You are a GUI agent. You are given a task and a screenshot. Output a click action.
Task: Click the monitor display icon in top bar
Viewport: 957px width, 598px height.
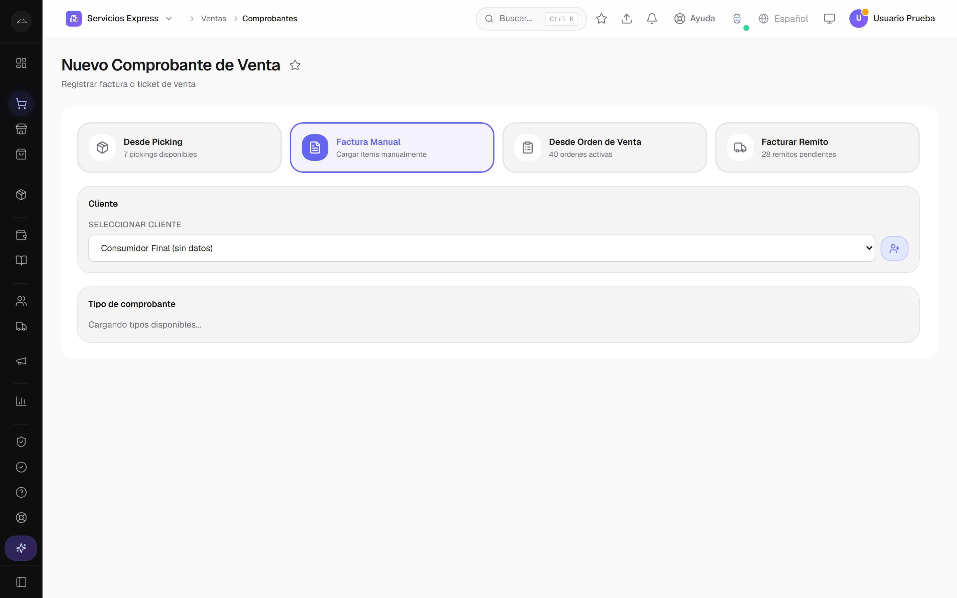point(829,19)
